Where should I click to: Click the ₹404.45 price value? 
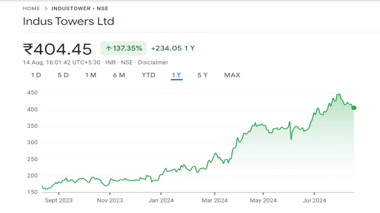coord(57,49)
